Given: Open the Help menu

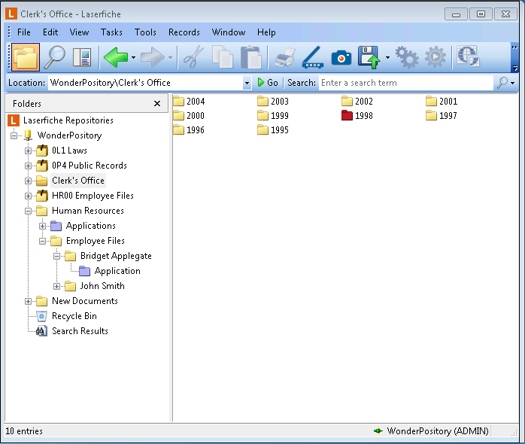Looking at the screenshot, I should pyautogui.click(x=266, y=32).
